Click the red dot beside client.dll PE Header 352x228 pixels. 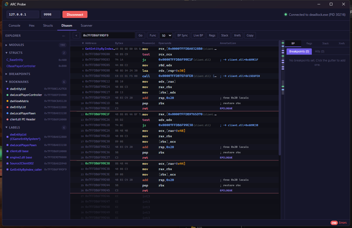click(7, 119)
